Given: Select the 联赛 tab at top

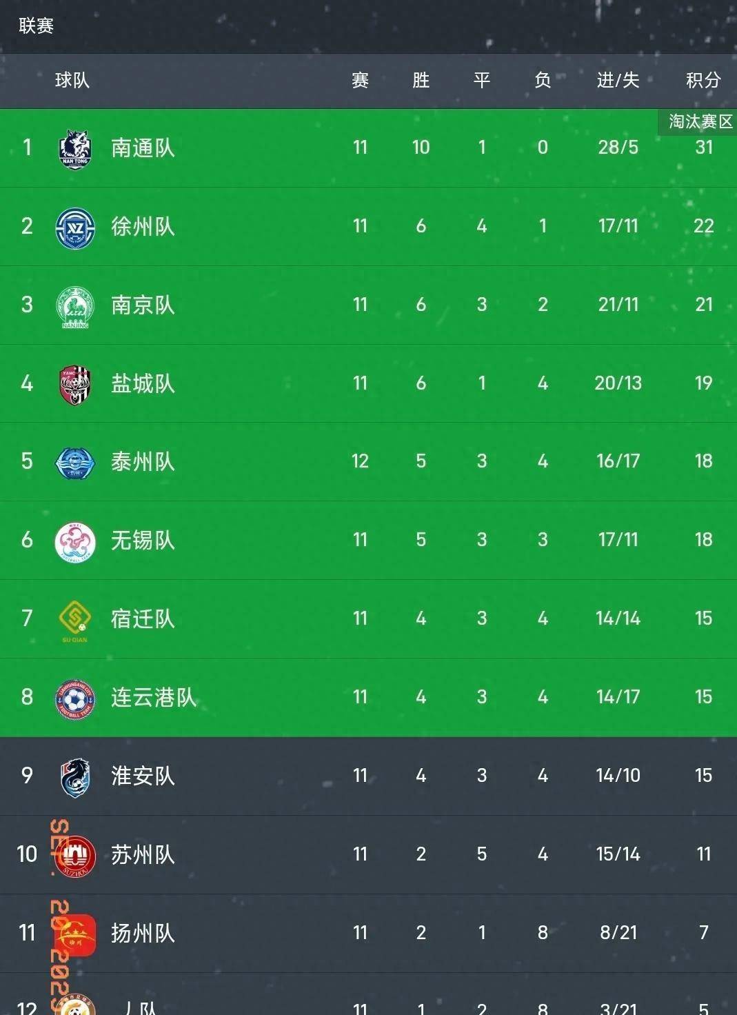Looking at the screenshot, I should tap(36, 26).
